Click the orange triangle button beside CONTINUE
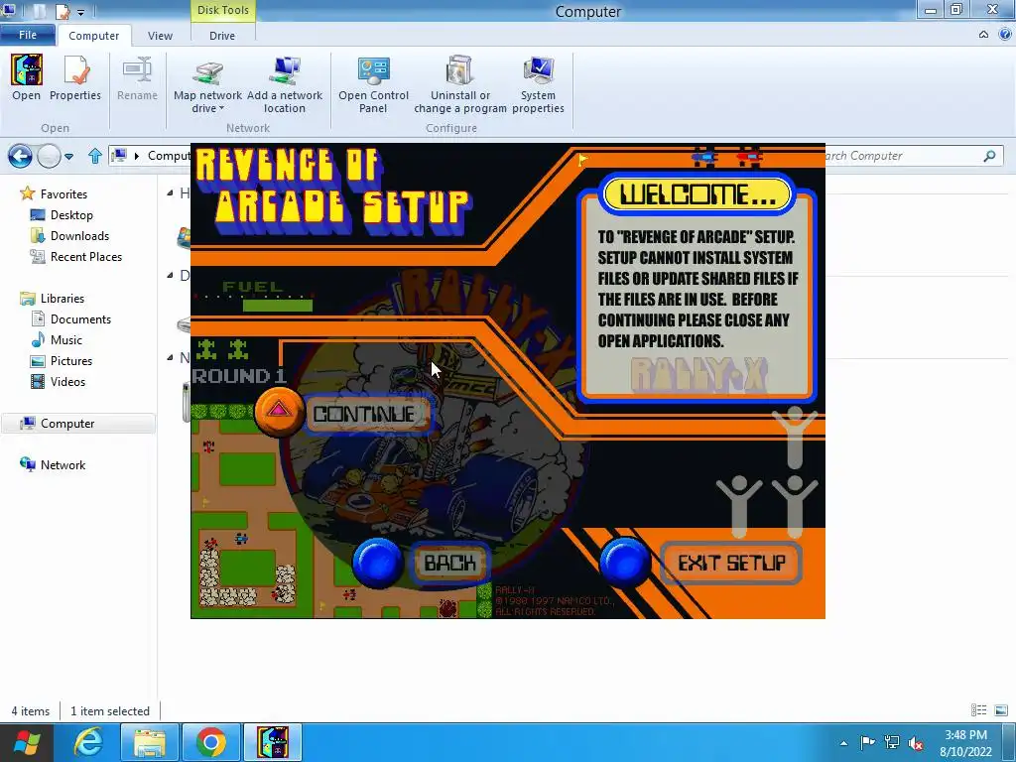This screenshot has height=762, width=1016. (279, 412)
